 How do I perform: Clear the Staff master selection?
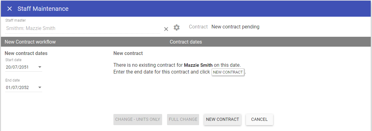pyautogui.click(x=166, y=29)
